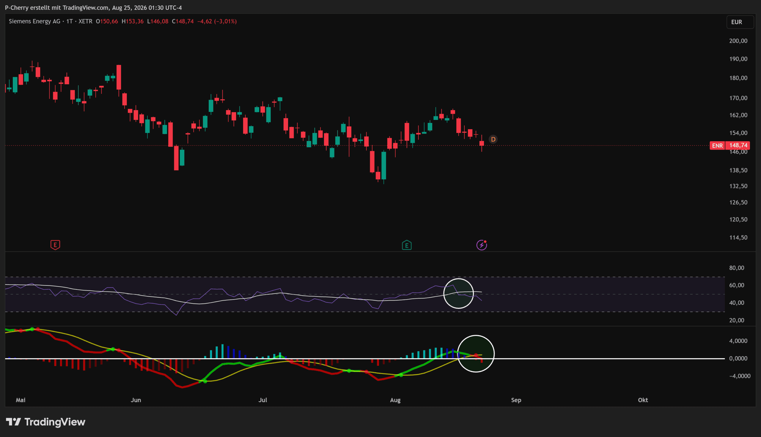Open the EUR currency selector
This screenshot has width=761, height=437.
pos(740,22)
